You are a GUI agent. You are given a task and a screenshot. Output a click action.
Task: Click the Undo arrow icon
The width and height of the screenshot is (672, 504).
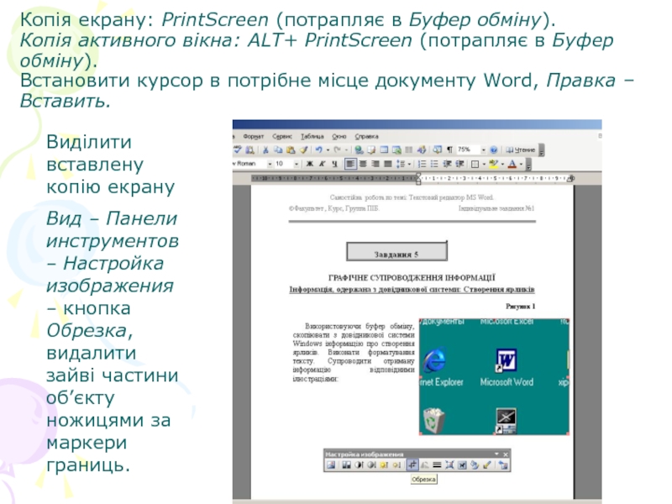(x=318, y=150)
